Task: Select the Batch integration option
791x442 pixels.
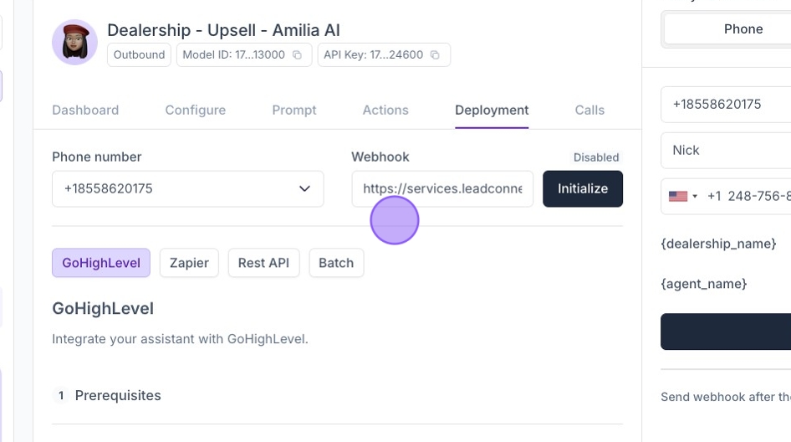Action: 336,263
